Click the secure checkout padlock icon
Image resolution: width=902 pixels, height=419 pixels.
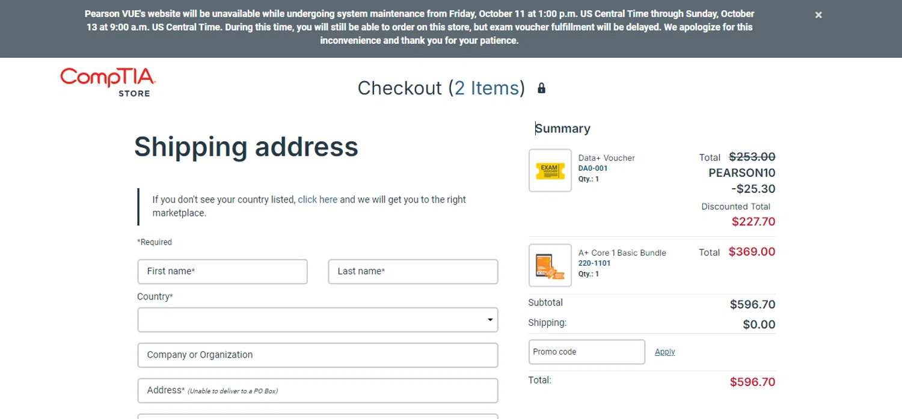tap(541, 88)
